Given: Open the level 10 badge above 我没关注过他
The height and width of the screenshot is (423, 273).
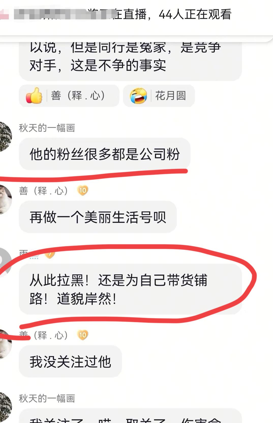Looking at the screenshot, I should 83,335.
